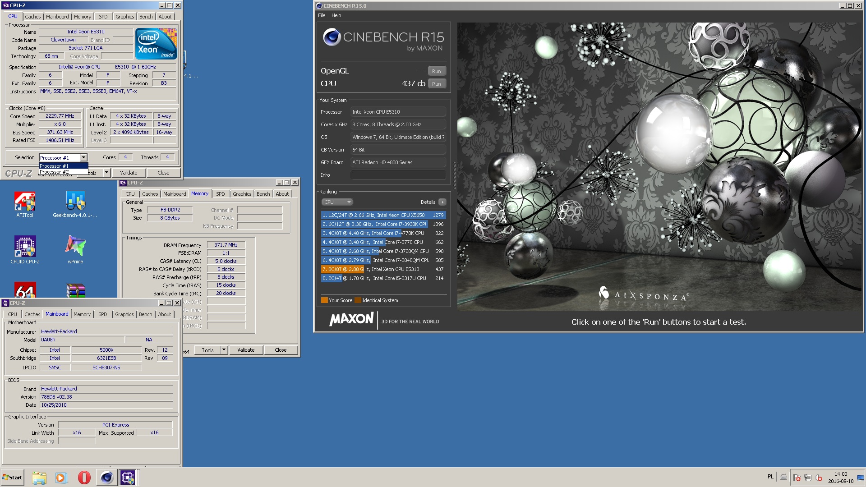866x487 pixels.
Task: Click the Cinebench title bar icon
Action: coord(319,6)
